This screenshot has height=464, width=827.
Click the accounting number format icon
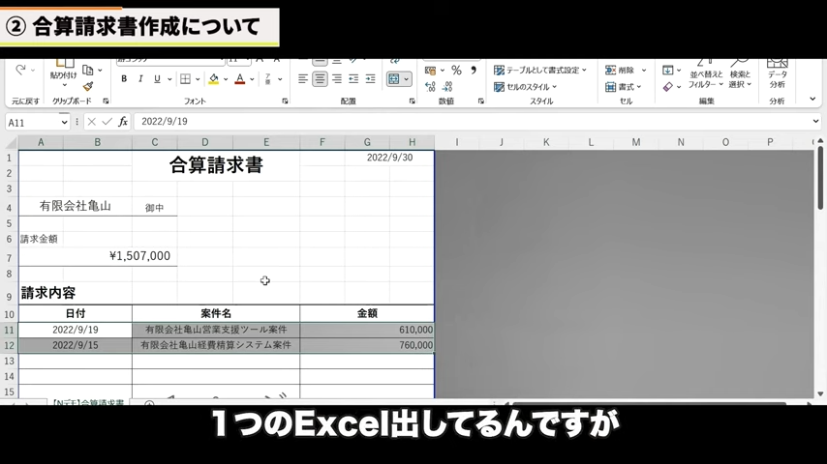pyautogui.click(x=430, y=70)
